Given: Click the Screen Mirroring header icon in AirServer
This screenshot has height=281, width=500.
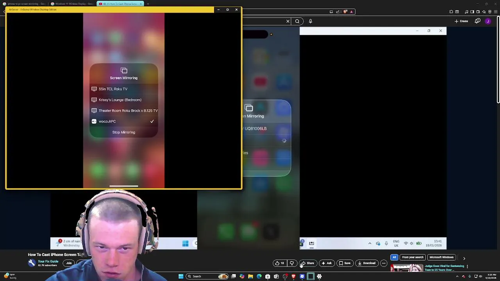Looking at the screenshot, I should tap(124, 71).
